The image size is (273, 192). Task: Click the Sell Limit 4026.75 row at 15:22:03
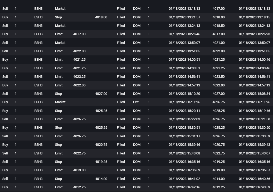tap(136, 119)
